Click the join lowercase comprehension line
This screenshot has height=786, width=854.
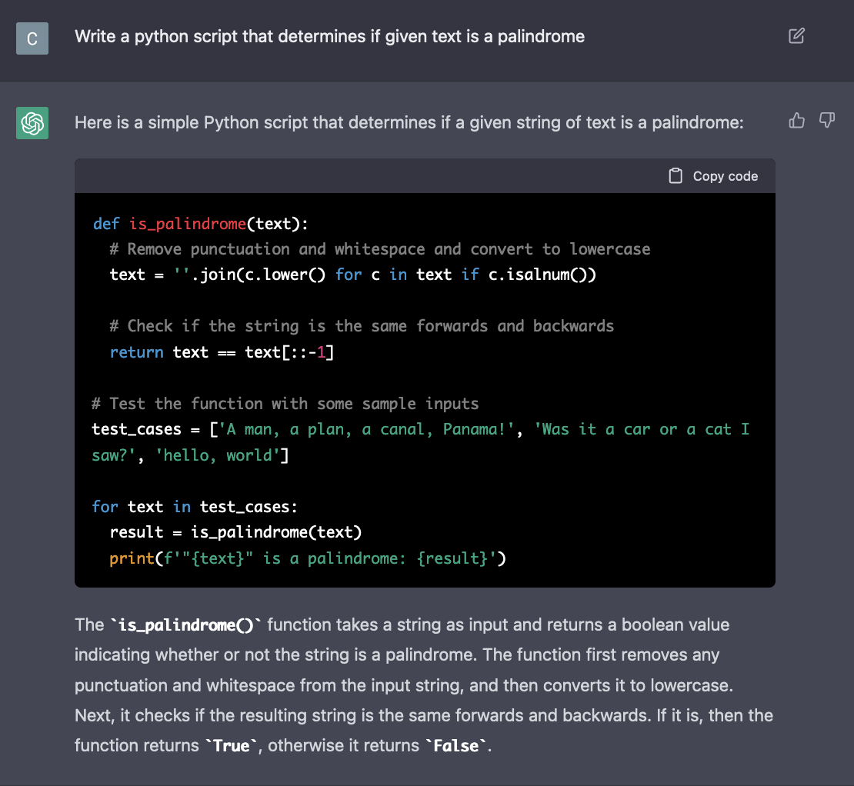353,275
